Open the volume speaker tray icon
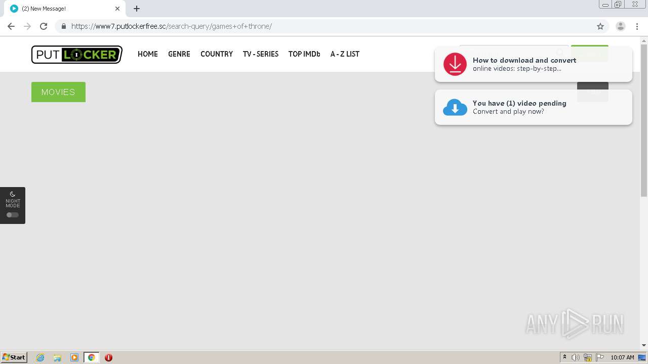This screenshot has height=364, width=648. (576, 357)
